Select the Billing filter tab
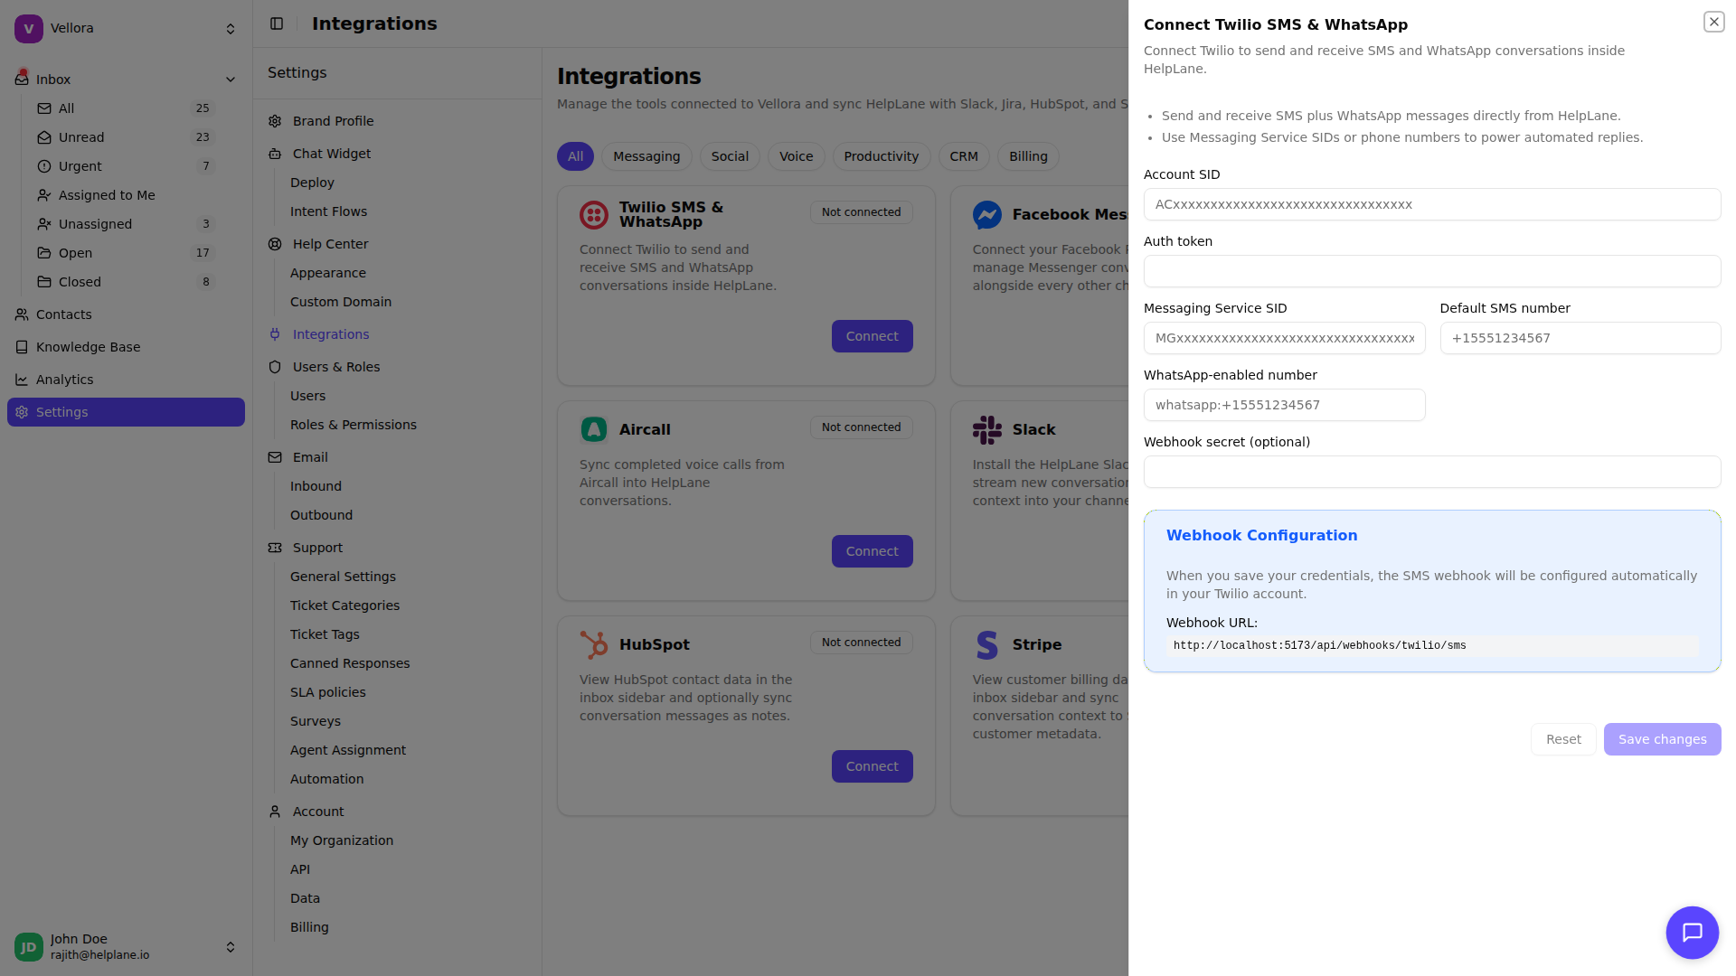Screen dimensions: 1736x976 (x=1028, y=156)
